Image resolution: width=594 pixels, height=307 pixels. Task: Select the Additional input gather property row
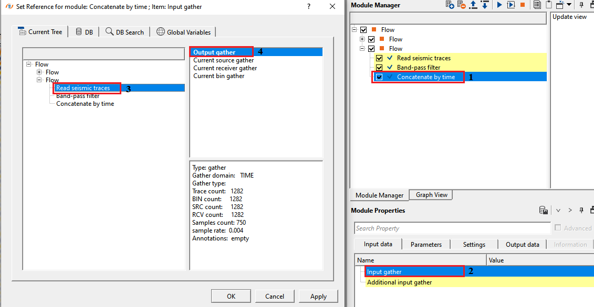point(480,282)
